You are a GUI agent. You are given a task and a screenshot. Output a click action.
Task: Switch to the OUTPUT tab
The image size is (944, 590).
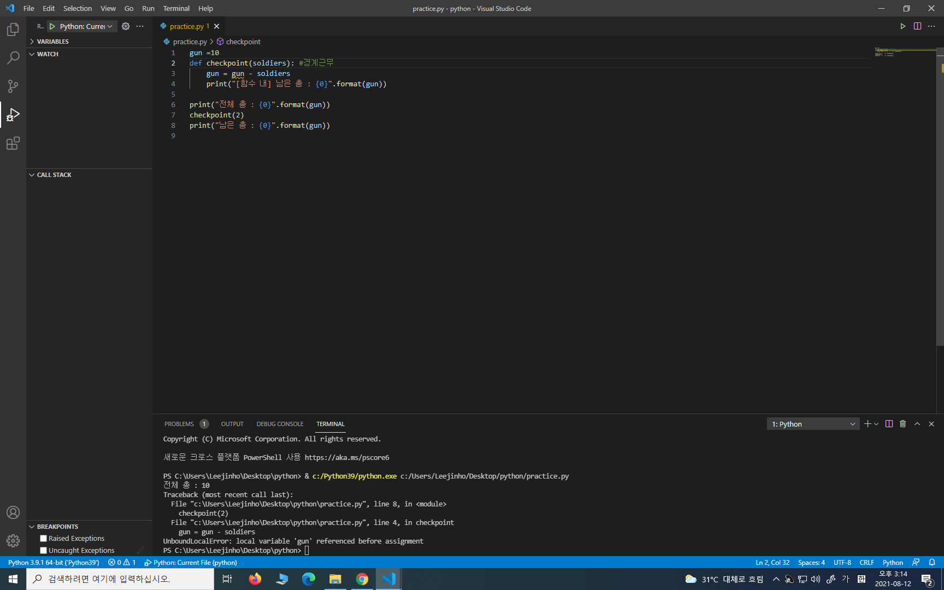coord(232,424)
